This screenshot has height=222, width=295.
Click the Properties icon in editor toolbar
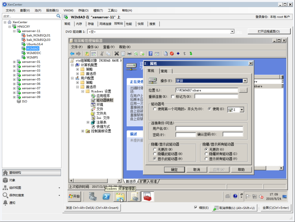(x=123, y=54)
